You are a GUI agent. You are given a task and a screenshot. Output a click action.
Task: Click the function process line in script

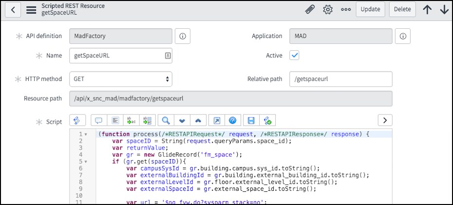pyautogui.click(x=234, y=134)
